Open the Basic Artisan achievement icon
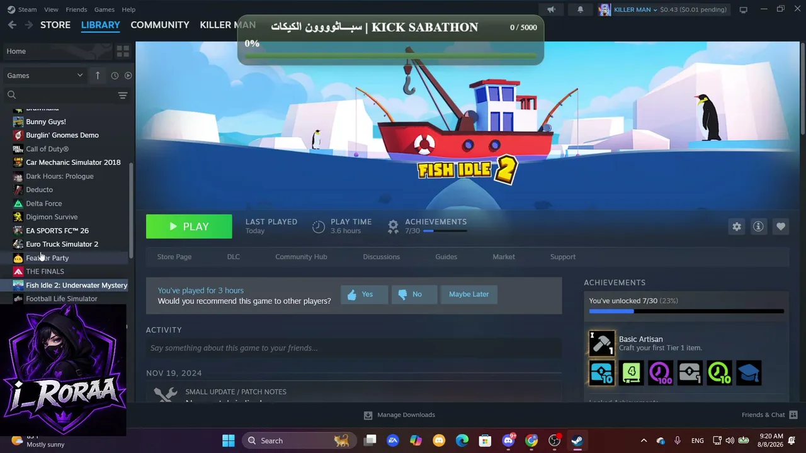 tap(601, 344)
